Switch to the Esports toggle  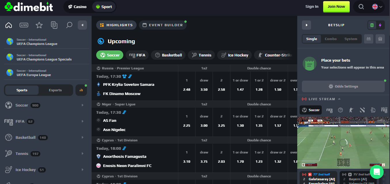click(55, 90)
